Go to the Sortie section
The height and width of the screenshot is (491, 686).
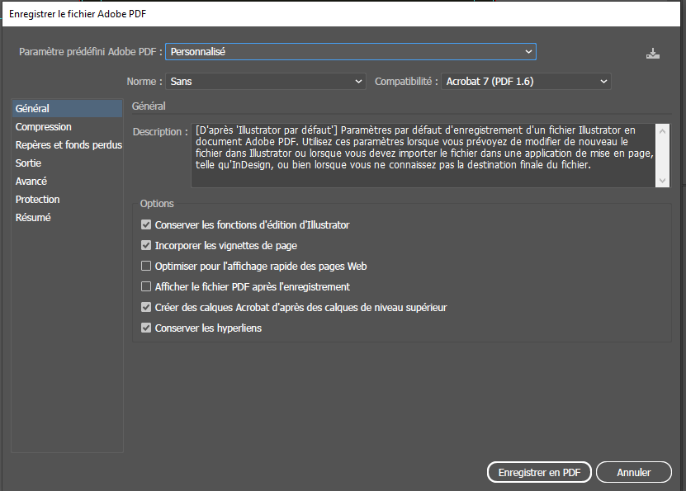(x=29, y=163)
